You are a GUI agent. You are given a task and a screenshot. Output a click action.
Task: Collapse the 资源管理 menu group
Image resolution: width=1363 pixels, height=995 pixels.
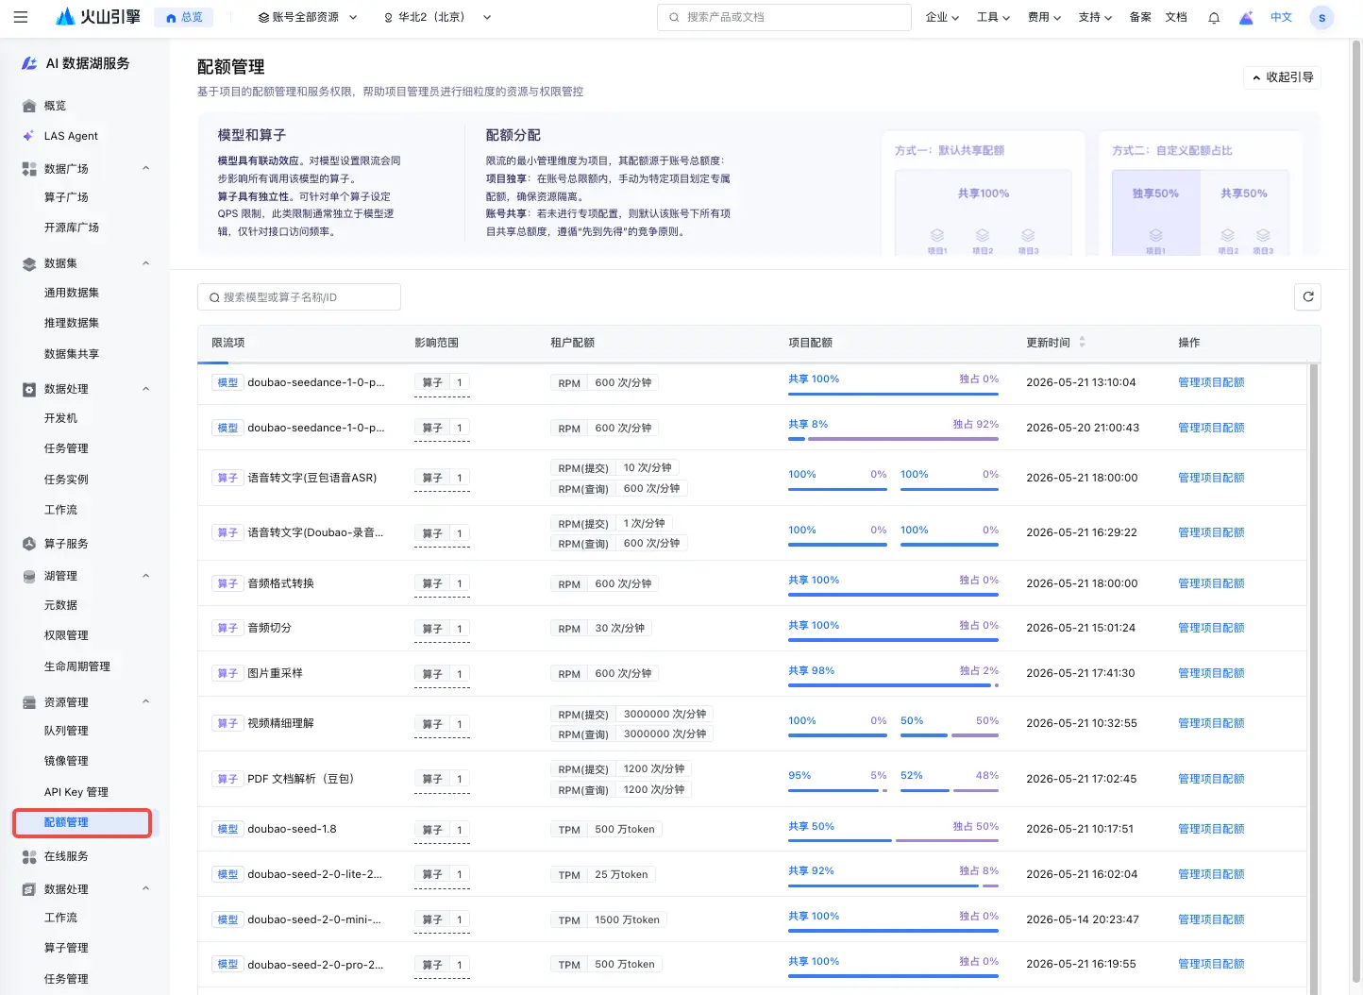145,702
